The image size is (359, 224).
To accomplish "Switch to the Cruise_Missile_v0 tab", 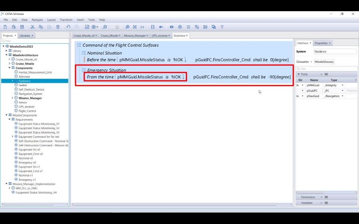I will [84, 36].
